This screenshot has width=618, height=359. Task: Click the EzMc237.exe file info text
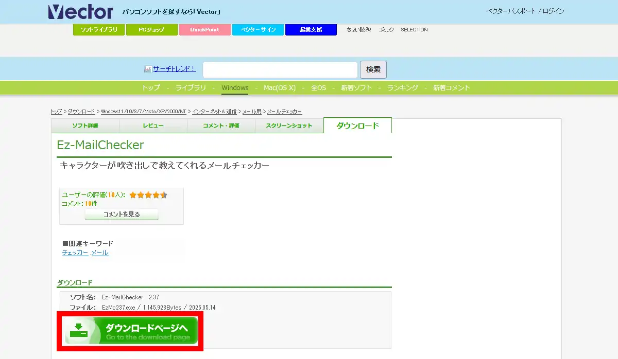[x=159, y=308]
